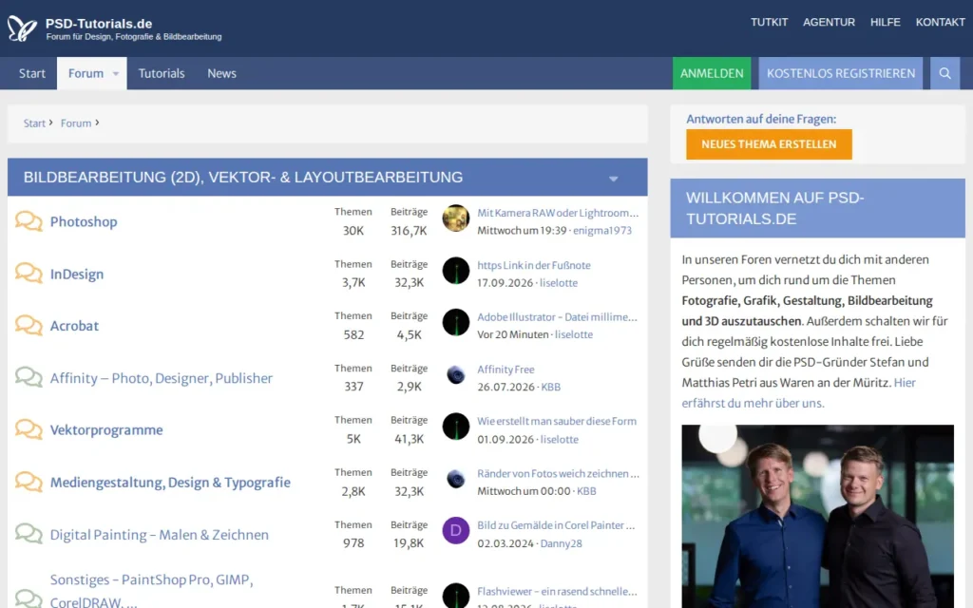The height and width of the screenshot is (608, 973).
Task: Open Mediengestaltung, Design & Typografie forum
Action: tap(170, 482)
